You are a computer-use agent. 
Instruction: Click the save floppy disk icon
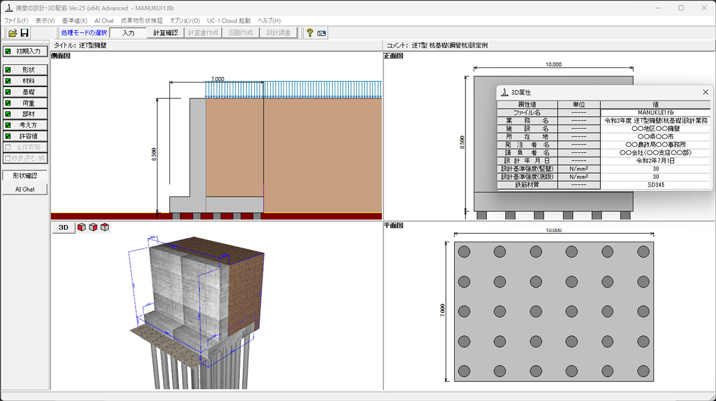(x=24, y=33)
